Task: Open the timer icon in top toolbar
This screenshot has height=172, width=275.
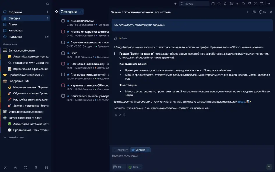Action: tap(219, 4)
